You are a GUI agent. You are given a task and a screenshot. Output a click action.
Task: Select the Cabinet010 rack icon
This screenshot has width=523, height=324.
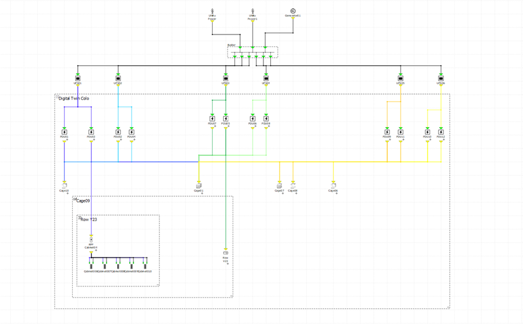coord(145,266)
